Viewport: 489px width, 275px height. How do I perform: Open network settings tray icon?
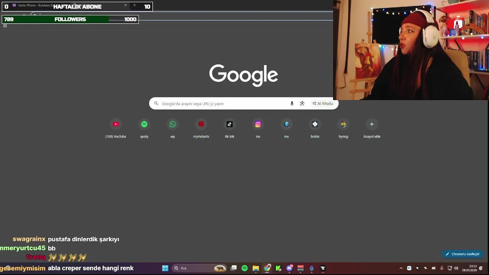point(450,268)
